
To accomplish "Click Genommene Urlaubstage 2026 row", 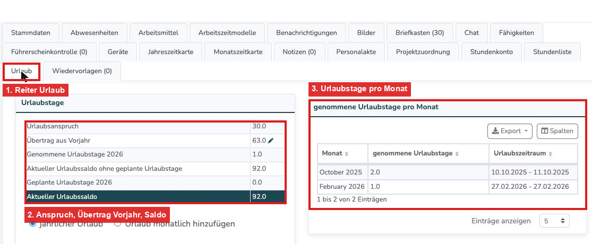I will 155,154.
